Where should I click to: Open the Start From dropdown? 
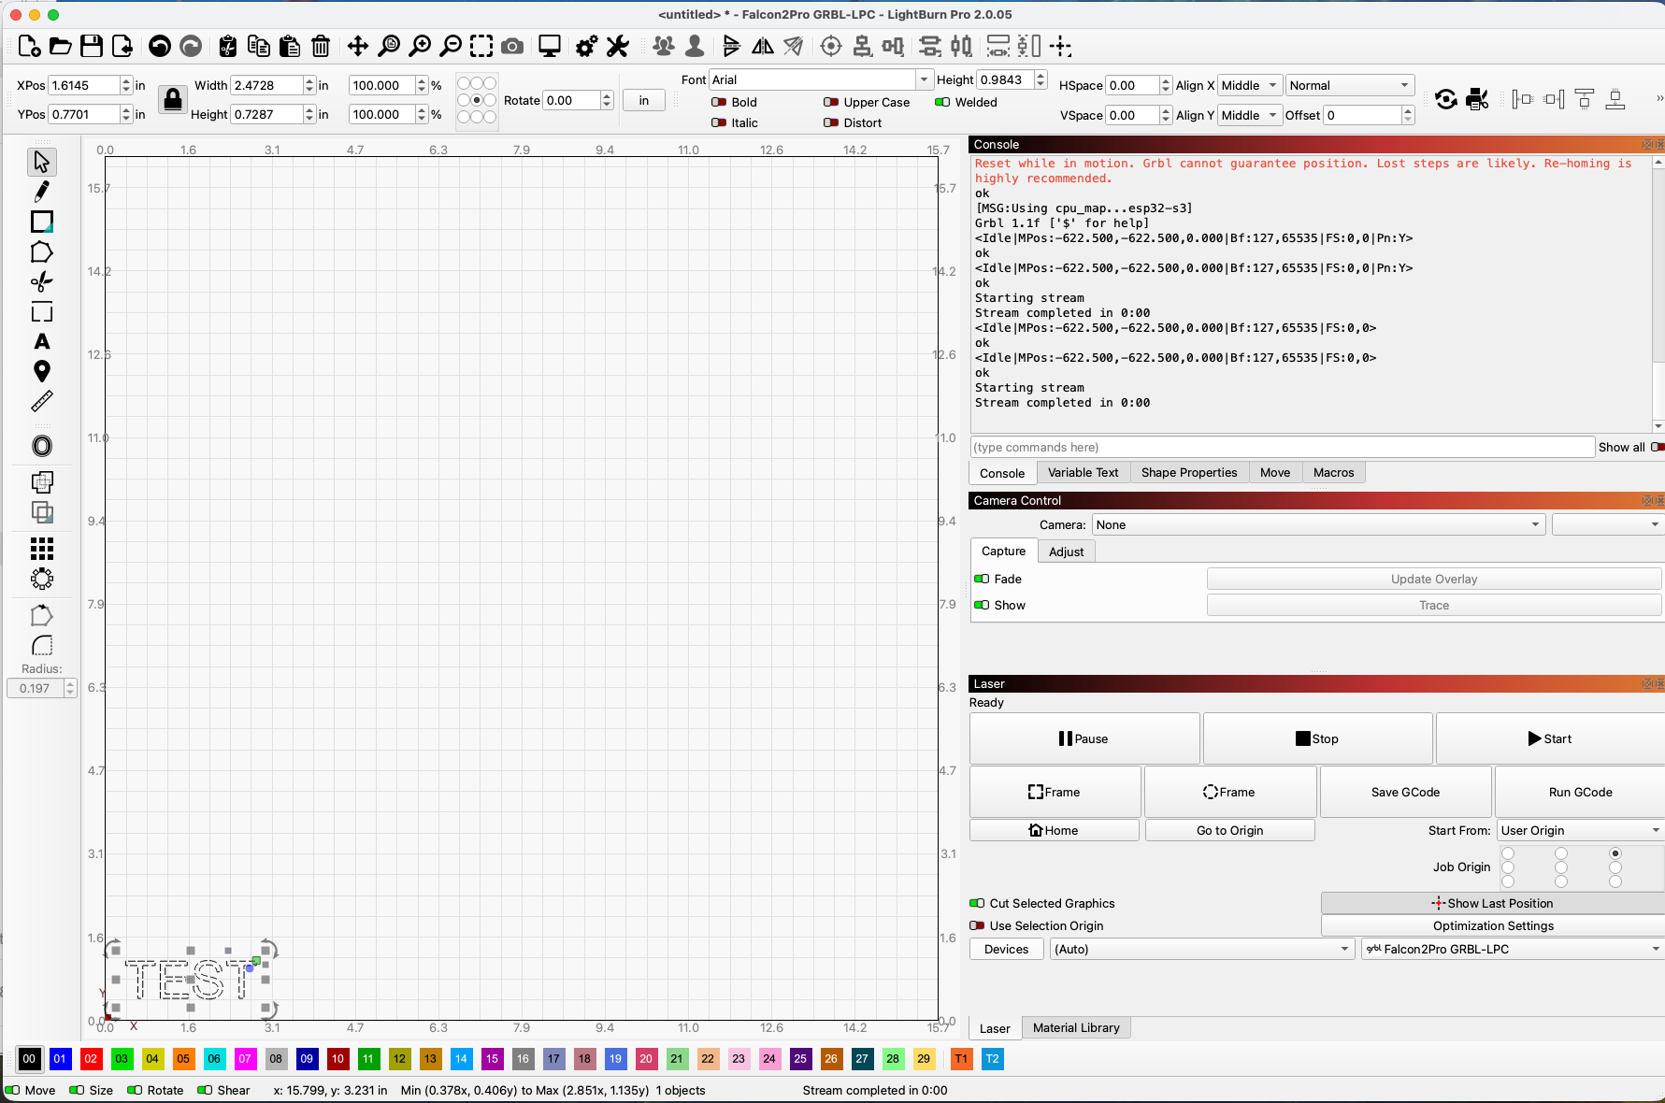tap(1579, 830)
